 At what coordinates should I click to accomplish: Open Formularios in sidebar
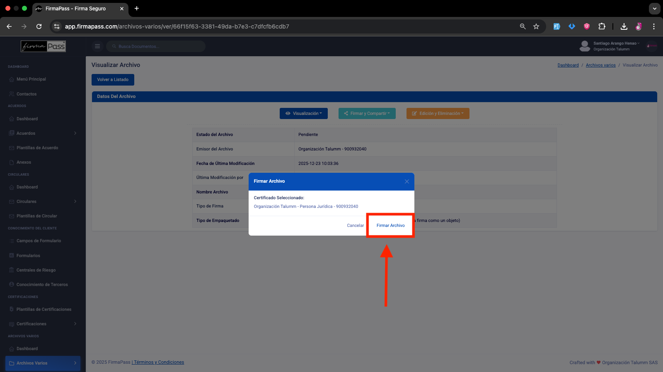click(x=28, y=255)
